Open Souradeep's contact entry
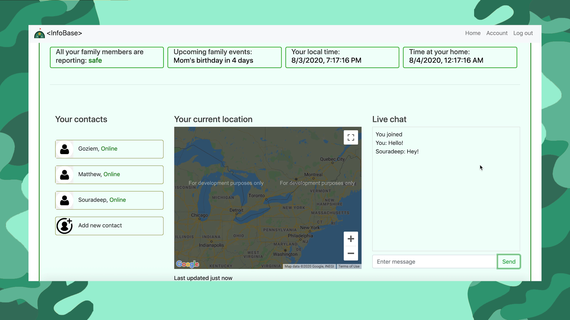Viewport: 570px width, 320px height. [x=109, y=200]
